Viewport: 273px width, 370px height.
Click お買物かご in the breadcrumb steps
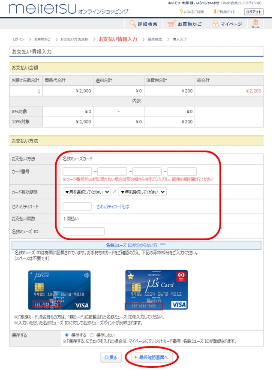point(42,39)
